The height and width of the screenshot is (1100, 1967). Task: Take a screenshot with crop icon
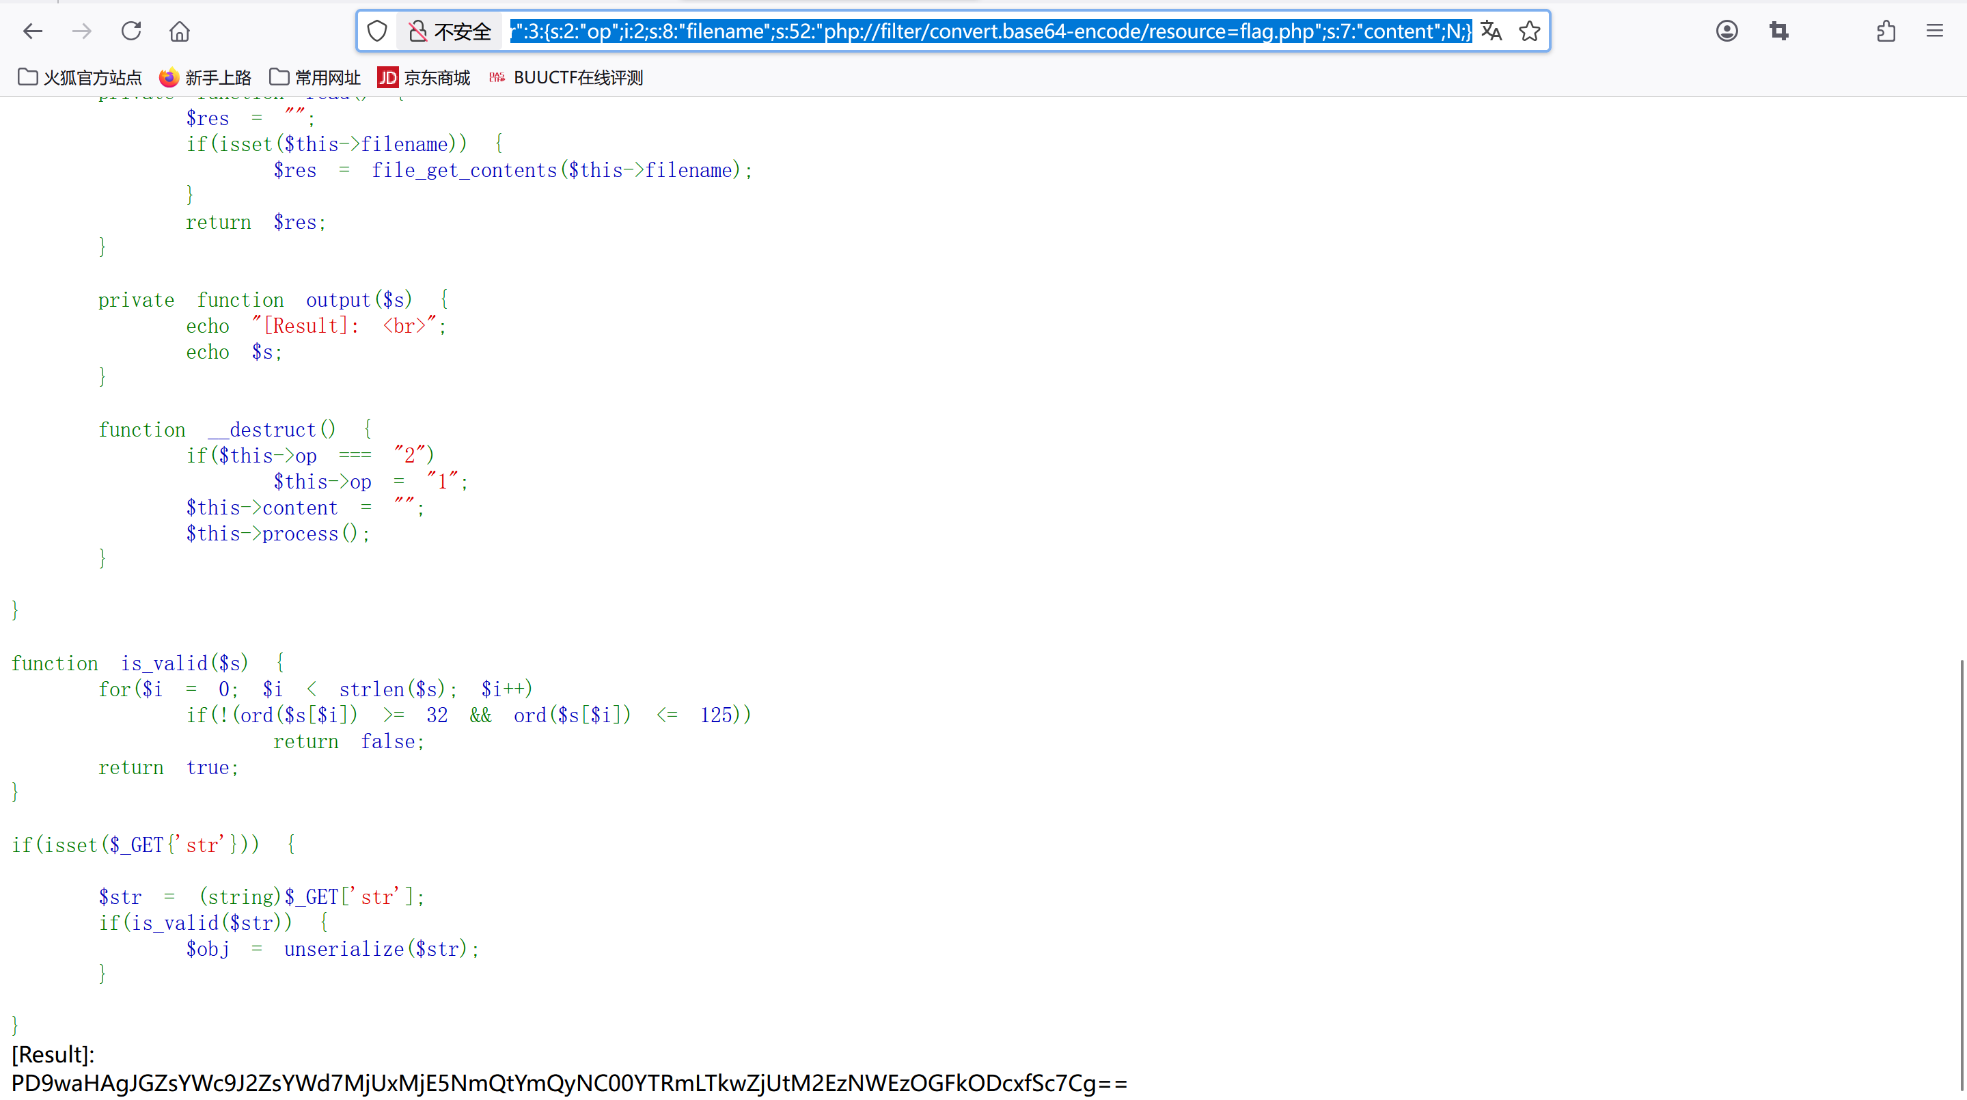point(1779,31)
